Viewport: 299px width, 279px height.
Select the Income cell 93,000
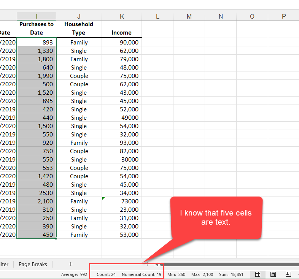click(122, 143)
